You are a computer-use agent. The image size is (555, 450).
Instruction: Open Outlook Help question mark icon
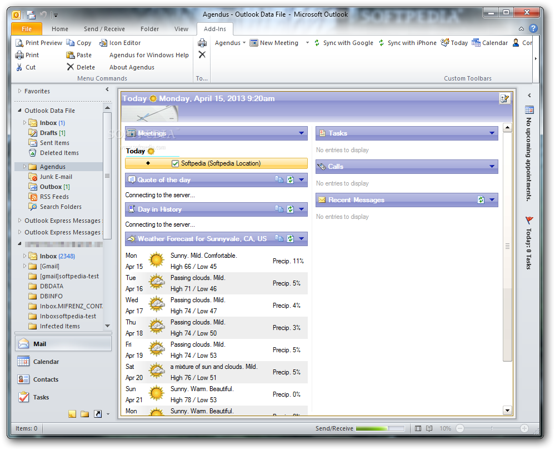point(533,28)
